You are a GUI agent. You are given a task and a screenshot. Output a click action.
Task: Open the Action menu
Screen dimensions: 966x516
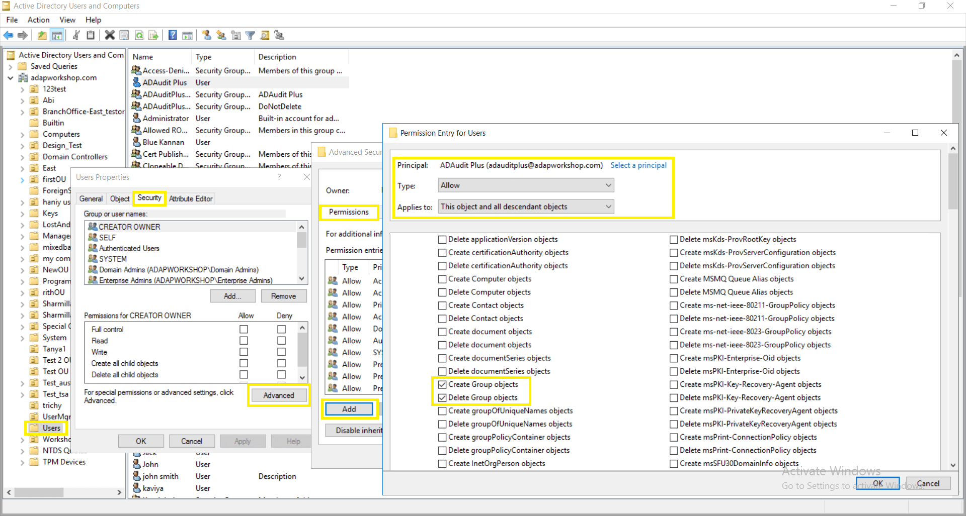pos(38,20)
